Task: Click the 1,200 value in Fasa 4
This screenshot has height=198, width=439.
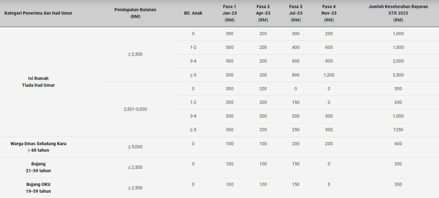Action: tap(329, 75)
